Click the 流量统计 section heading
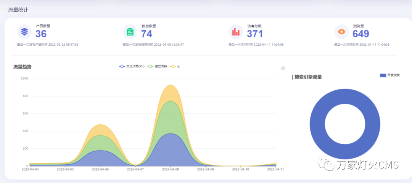The width and height of the screenshot is (412, 183). coord(18,10)
